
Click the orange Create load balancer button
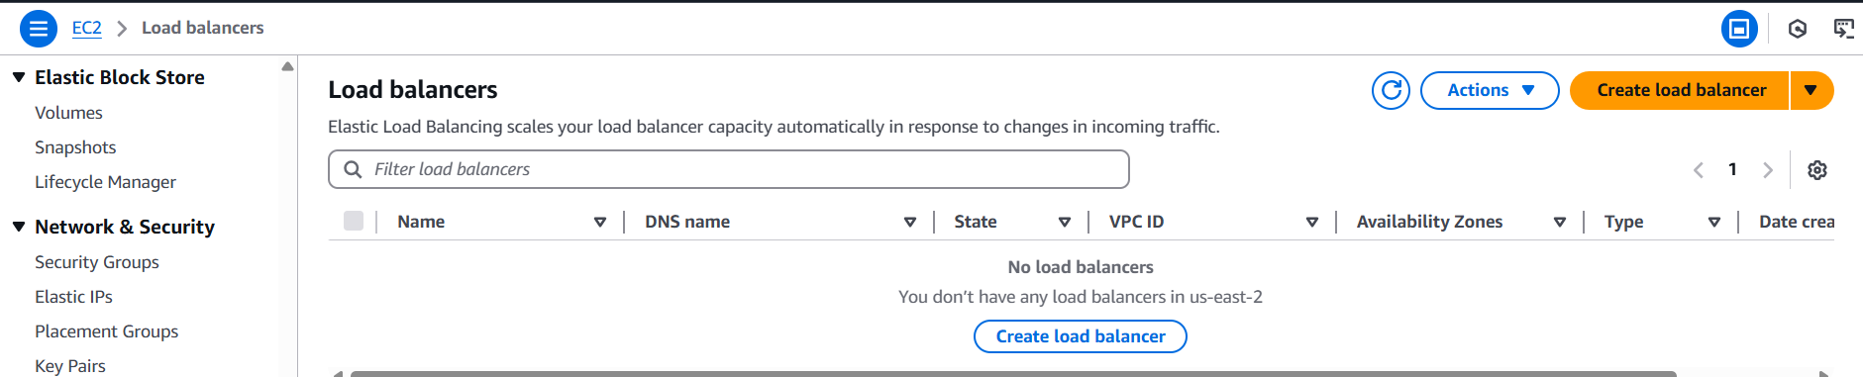1681,90
